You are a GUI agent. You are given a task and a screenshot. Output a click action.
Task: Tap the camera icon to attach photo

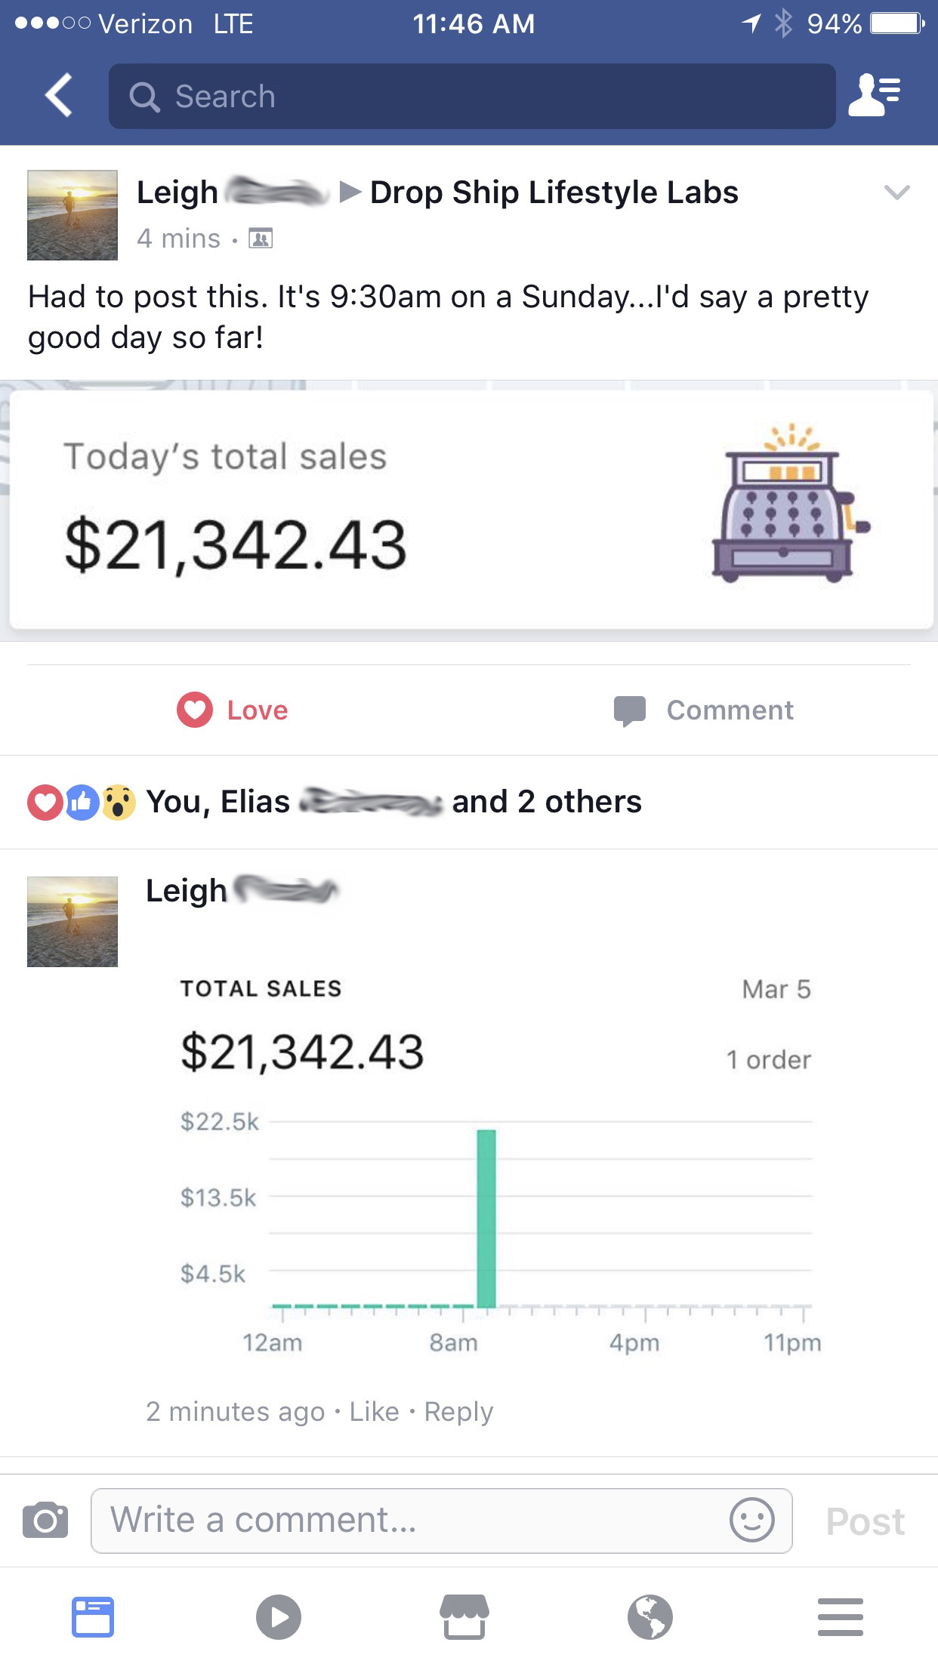(x=45, y=1521)
